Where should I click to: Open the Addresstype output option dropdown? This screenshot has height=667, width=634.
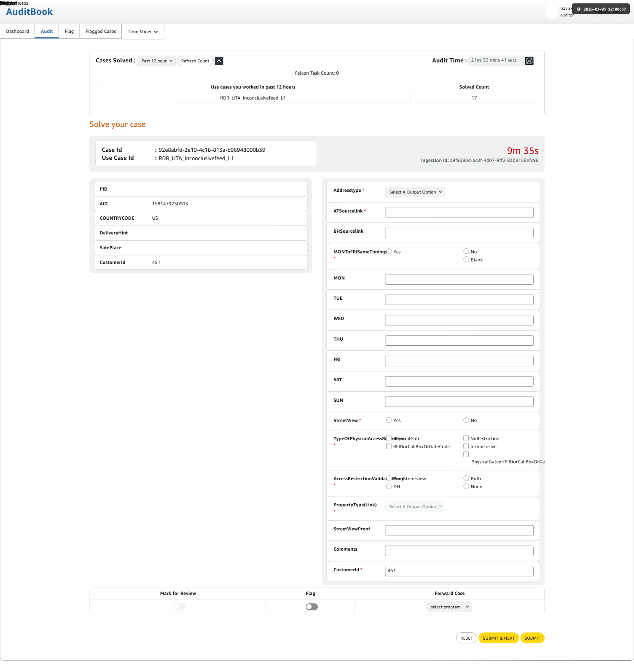(x=415, y=192)
